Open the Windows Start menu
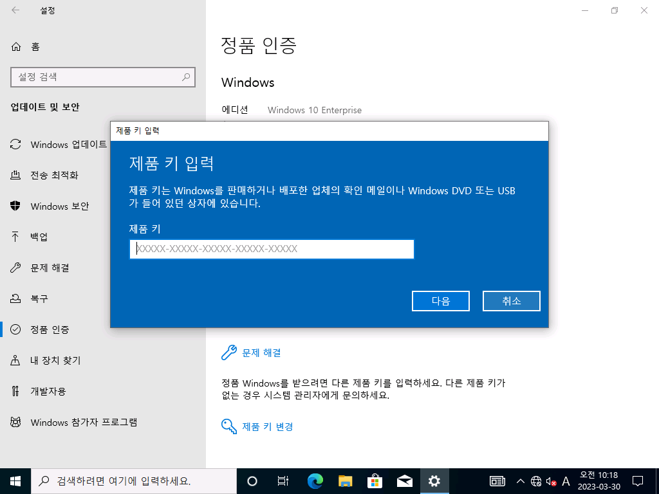The width and height of the screenshot is (659, 494). (15, 481)
